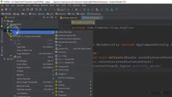Collapse the app tree node
This screenshot has height=97, width=172.
[x=5, y=21]
